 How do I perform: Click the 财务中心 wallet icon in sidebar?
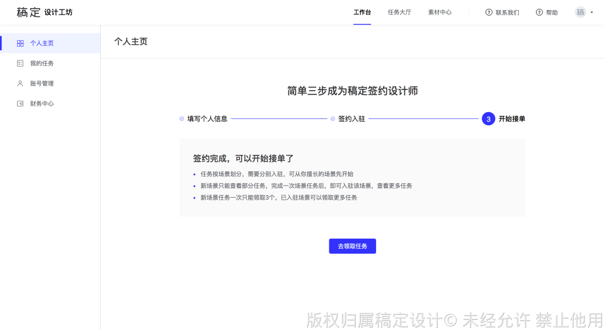point(20,103)
